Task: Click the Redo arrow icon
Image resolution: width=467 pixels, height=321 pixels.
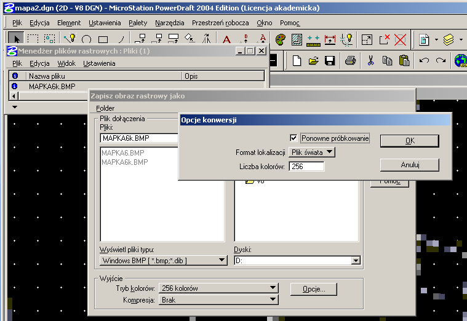Action: click(441, 61)
